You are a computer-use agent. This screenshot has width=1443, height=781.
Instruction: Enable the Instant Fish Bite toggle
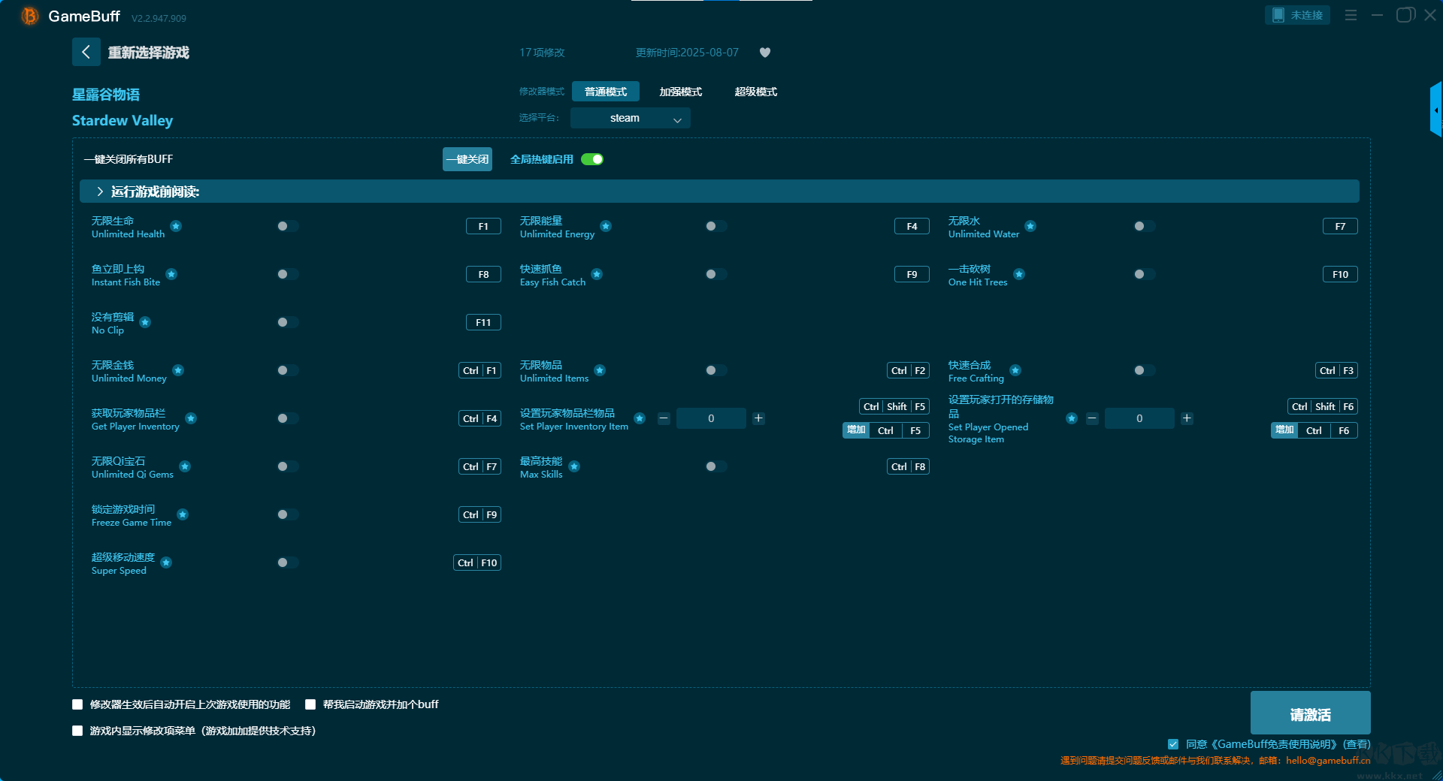coord(287,274)
